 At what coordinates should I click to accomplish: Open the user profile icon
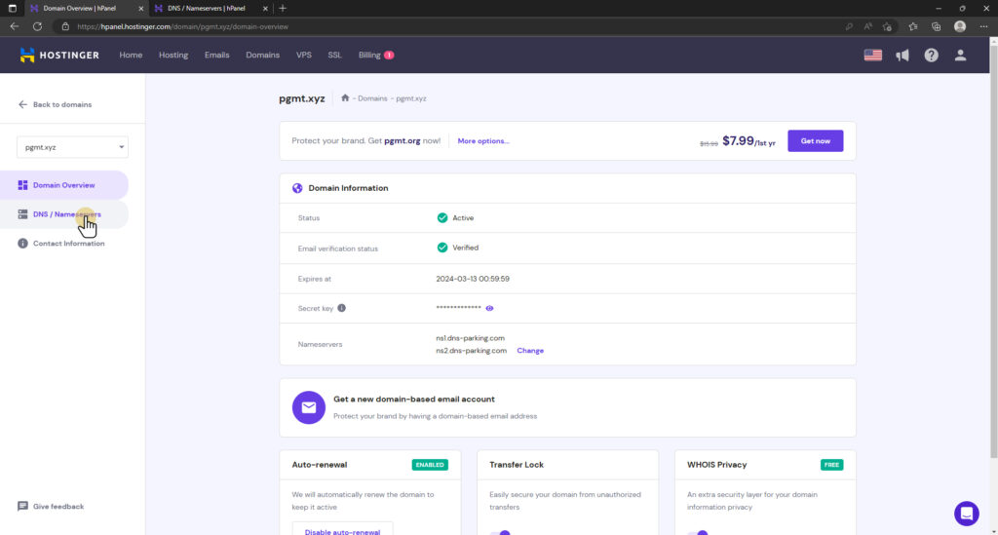960,56
